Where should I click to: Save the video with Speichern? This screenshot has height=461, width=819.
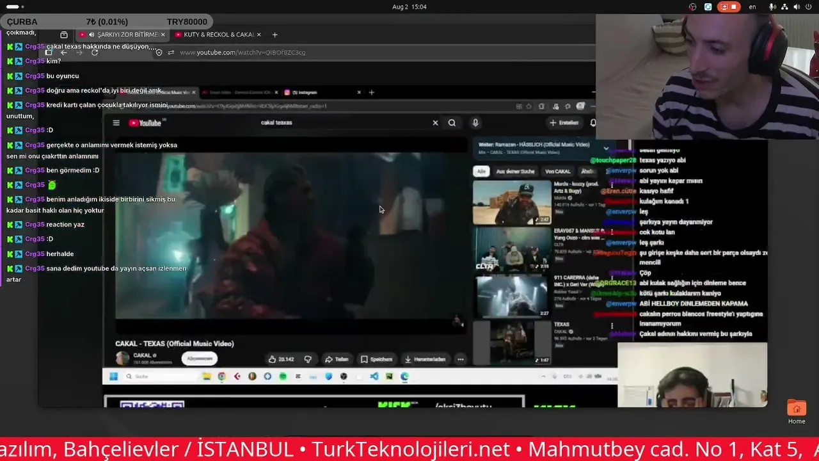point(376,359)
